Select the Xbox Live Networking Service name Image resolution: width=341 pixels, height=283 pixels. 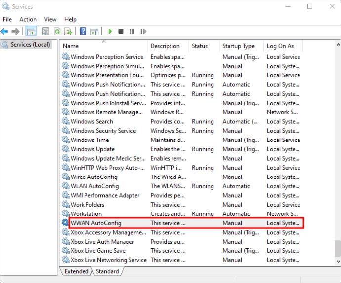[x=109, y=260]
